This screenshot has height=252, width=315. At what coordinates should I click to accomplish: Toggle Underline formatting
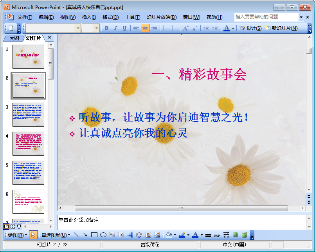(x=124, y=28)
